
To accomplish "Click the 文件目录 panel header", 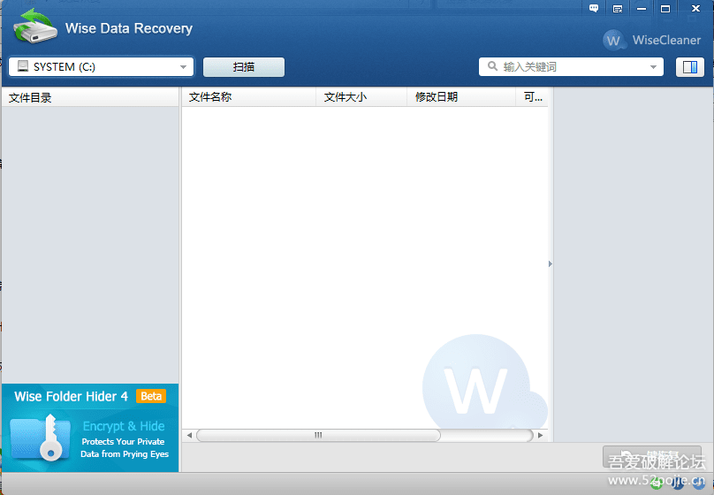I will [90, 97].
